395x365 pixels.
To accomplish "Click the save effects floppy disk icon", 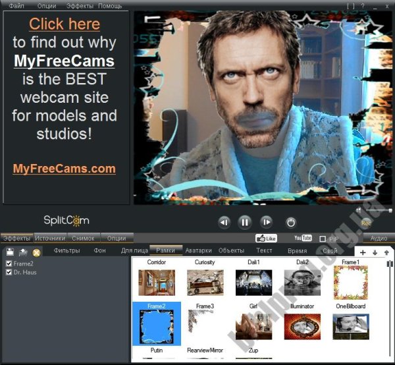I will (10, 252).
